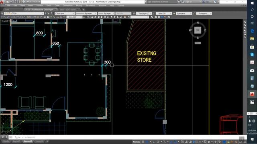Toggle snap mode in status bar
Viewport: 257px width, 144px height.
147,142
